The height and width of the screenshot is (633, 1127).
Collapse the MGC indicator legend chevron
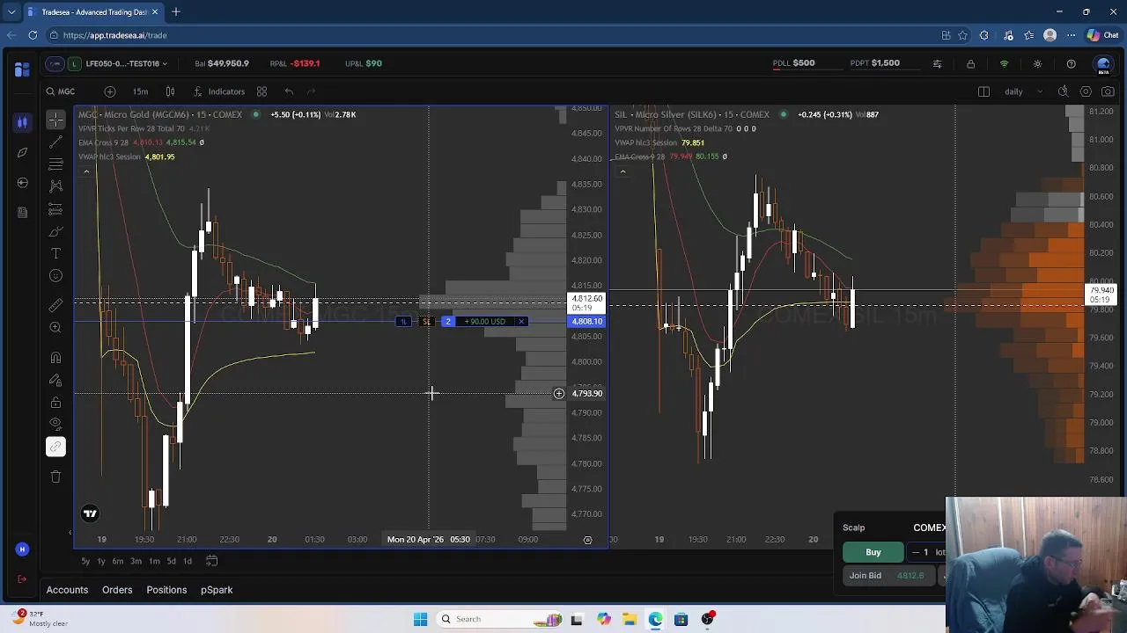[86, 171]
